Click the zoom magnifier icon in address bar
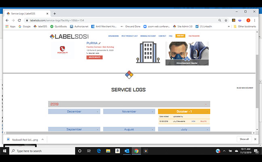 [x=220, y=20]
